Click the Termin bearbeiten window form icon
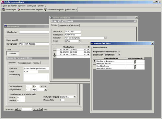Image resolution: width=162 pixels, height=119 pixels. [x=51, y=18]
